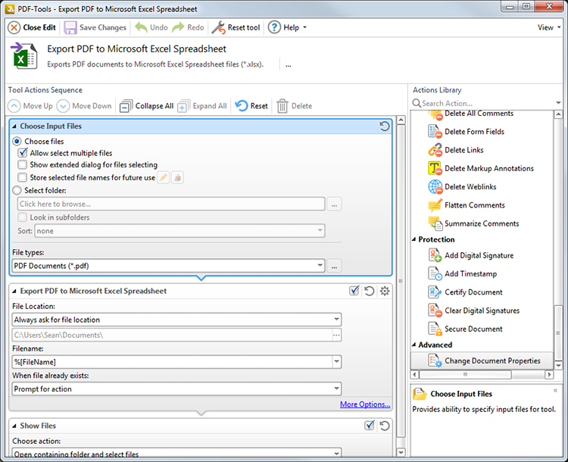Collapse Advanced category
Screen dimensions: 568x462
click(x=414, y=345)
